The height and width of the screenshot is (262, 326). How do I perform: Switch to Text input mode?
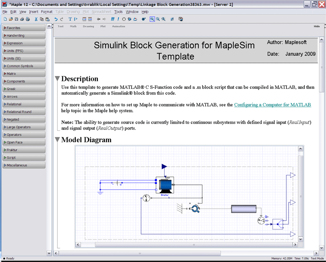click(60, 26)
